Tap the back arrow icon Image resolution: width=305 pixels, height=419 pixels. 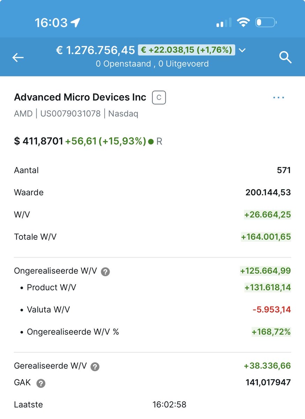[18, 58]
